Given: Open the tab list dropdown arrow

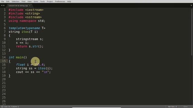Looking at the screenshot, I should point(191,5).
